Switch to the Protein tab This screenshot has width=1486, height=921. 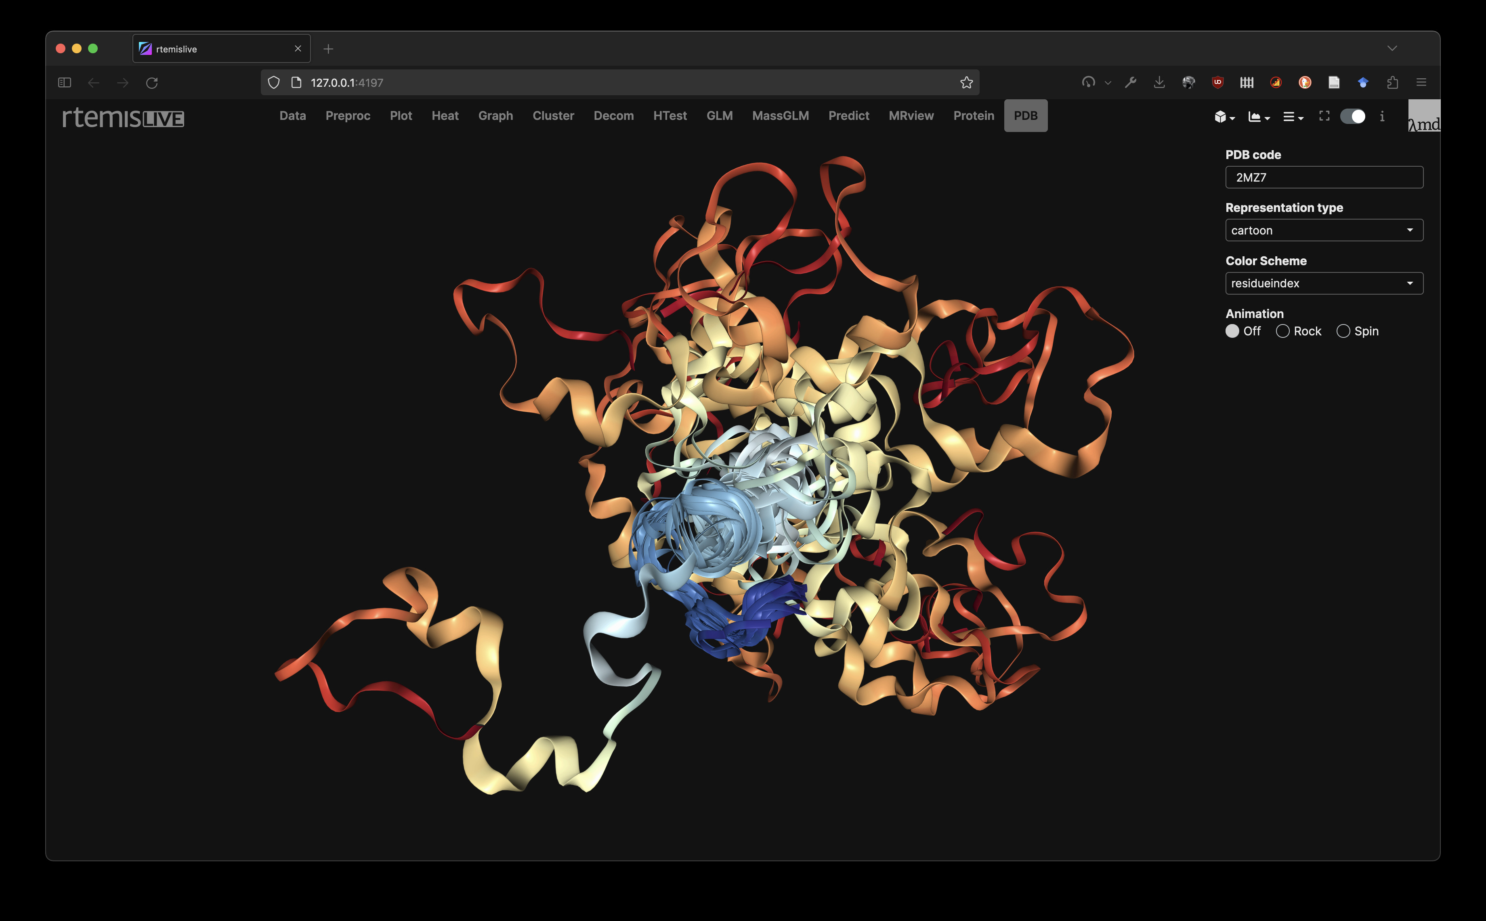973,116
